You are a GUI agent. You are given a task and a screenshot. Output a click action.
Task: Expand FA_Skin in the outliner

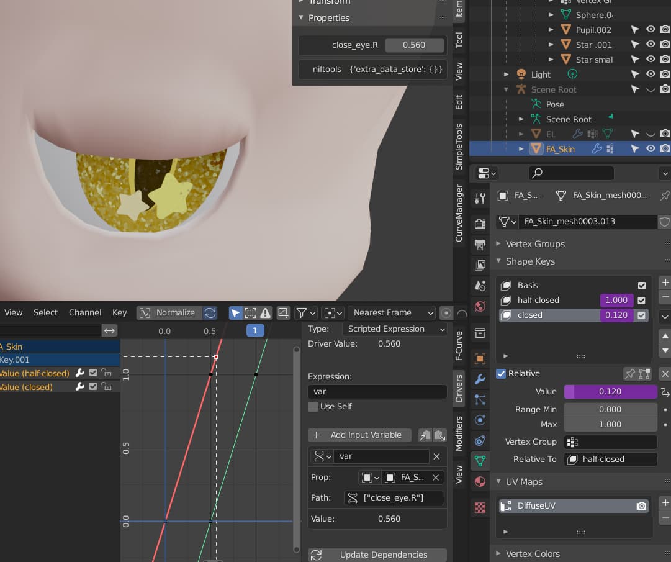(521, 149)
